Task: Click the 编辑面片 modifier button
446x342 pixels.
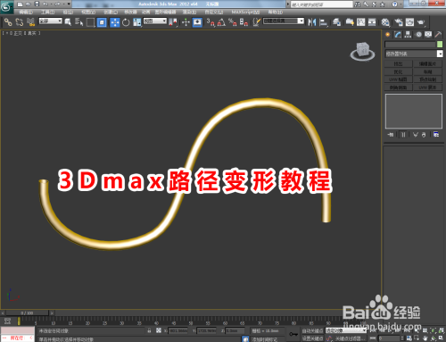Action: (427, 64)
